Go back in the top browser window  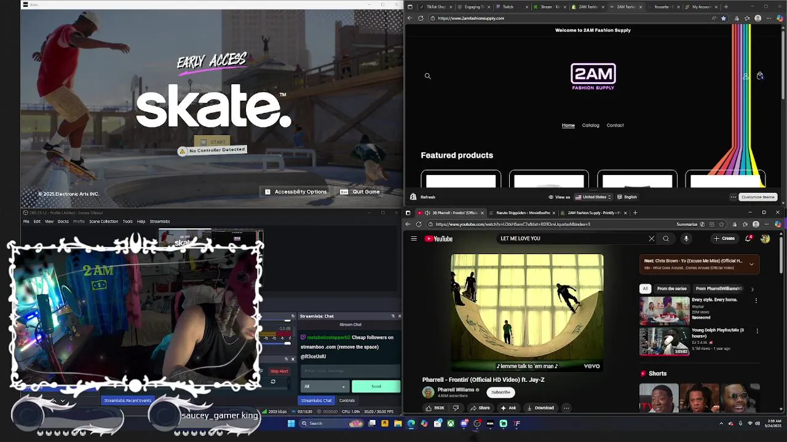[410, 18]
